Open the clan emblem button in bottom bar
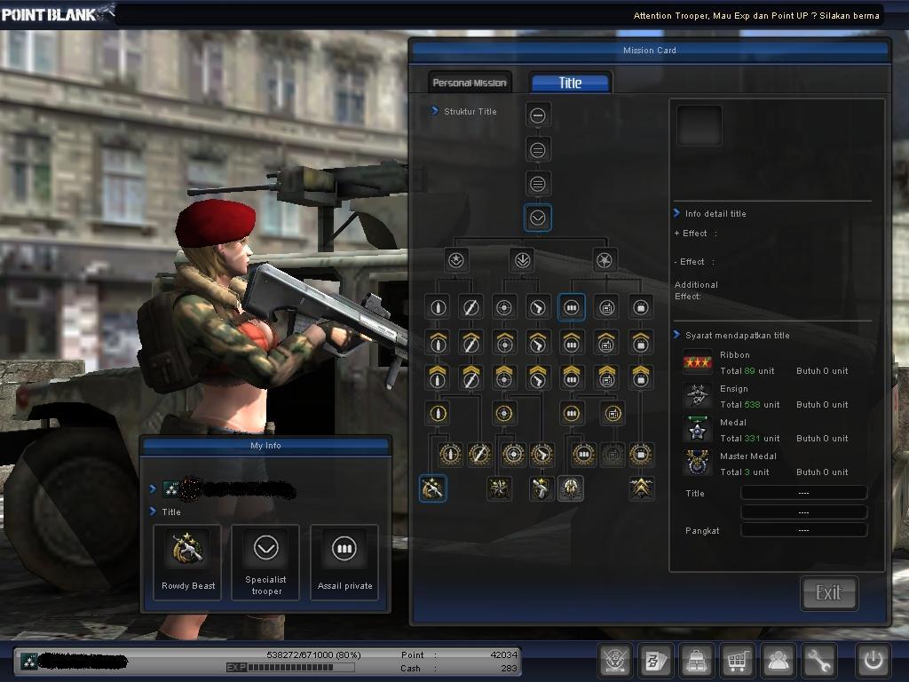This screenshot has height=682, width=909. (x=614, y=660)
